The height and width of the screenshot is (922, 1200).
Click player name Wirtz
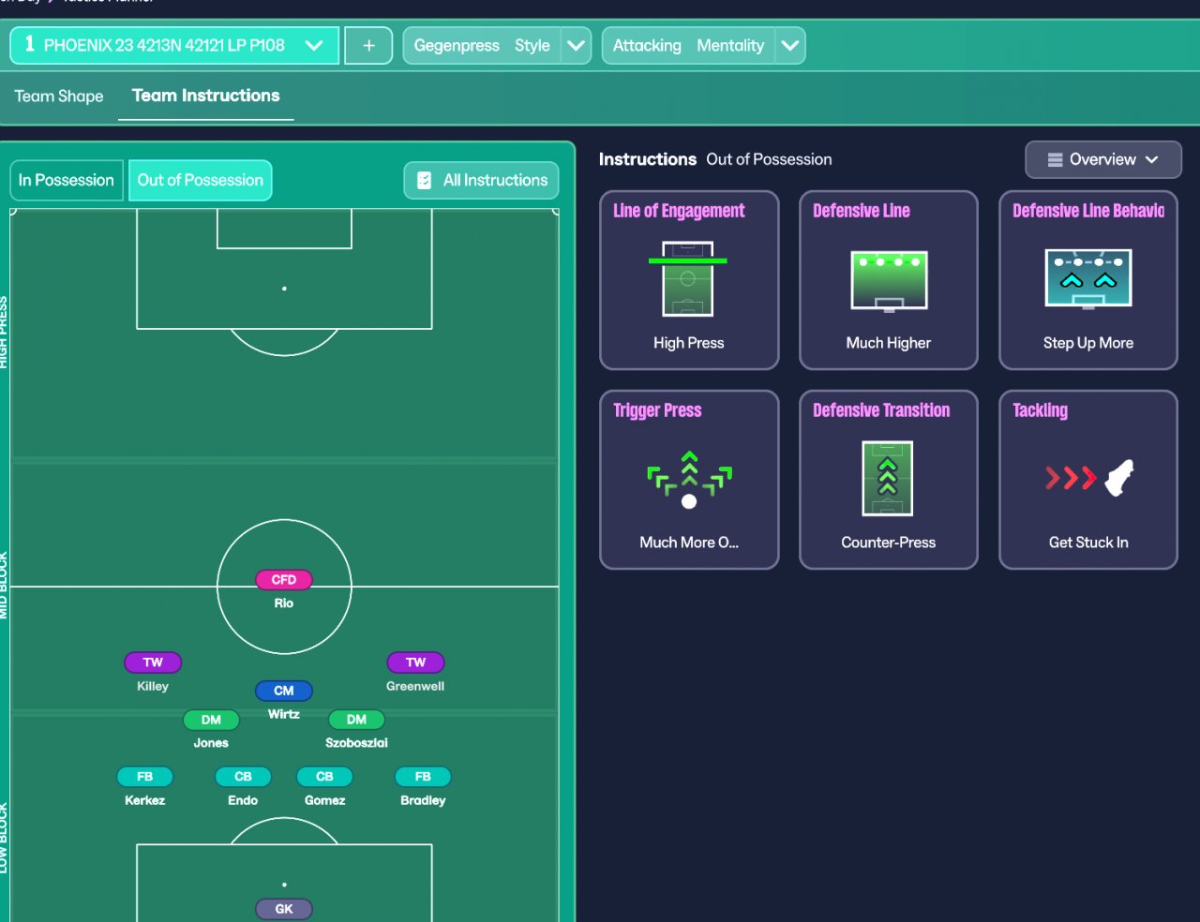click(284, 714)
